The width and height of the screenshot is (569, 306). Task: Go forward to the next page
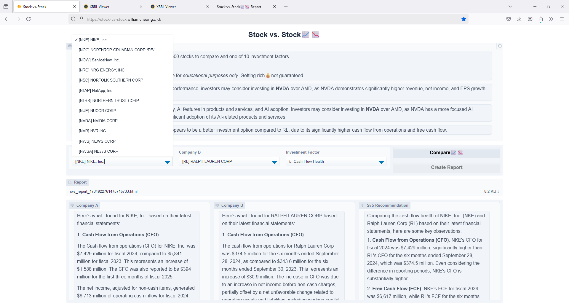[x=18, y=19]
